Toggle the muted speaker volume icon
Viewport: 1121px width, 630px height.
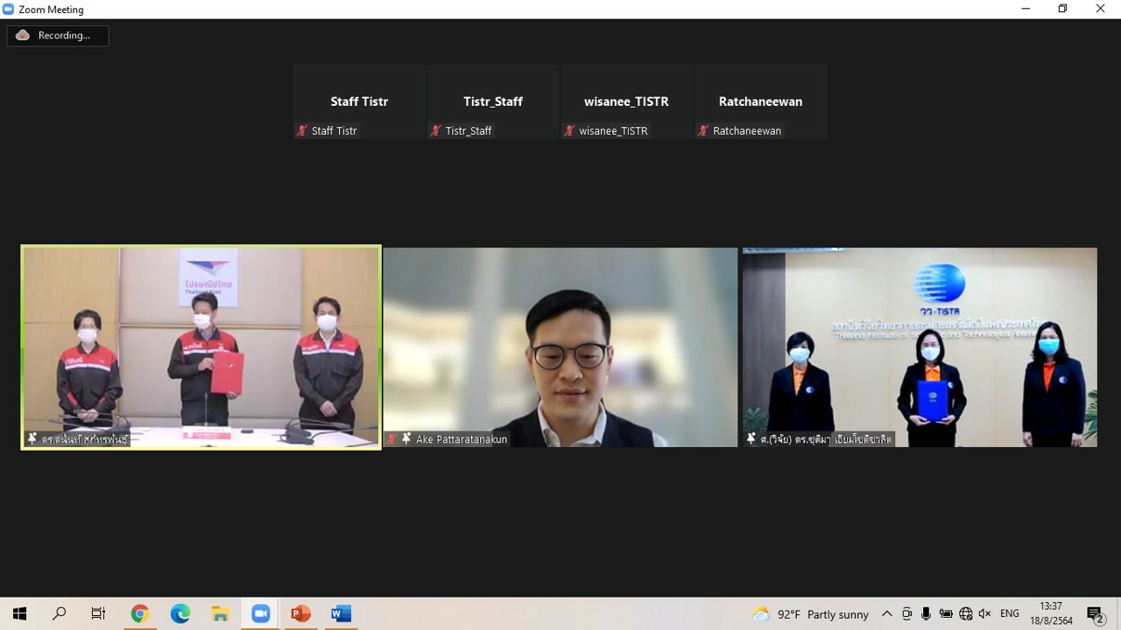(984, 614)
